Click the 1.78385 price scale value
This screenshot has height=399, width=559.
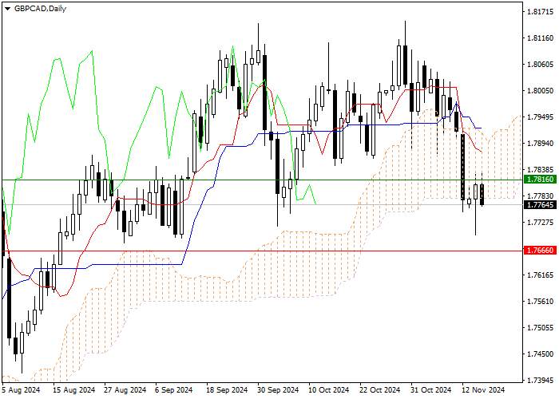point(540,170)
